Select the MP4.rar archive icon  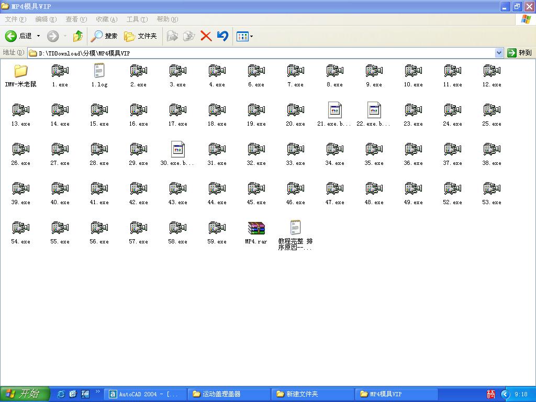pyautogui.click(x=256, y=228)
